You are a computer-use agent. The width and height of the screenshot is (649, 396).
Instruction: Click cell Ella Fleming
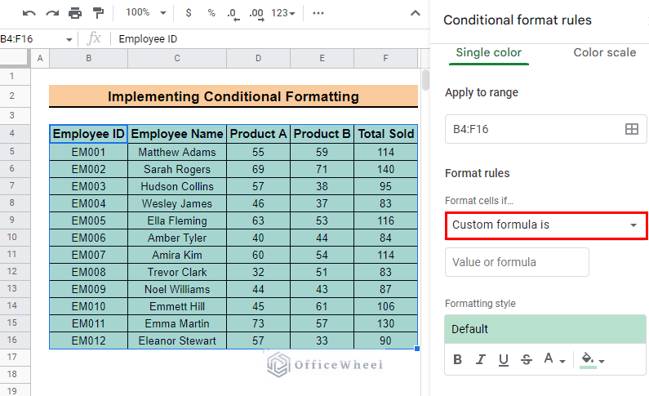[177, 221]
